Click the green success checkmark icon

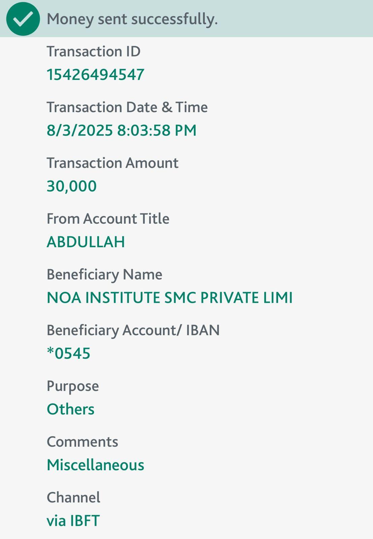coord(23,19)
